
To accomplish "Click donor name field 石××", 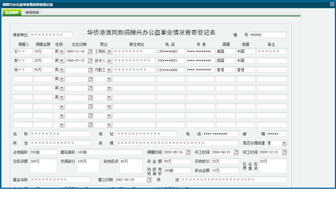I will pos(23,51).
